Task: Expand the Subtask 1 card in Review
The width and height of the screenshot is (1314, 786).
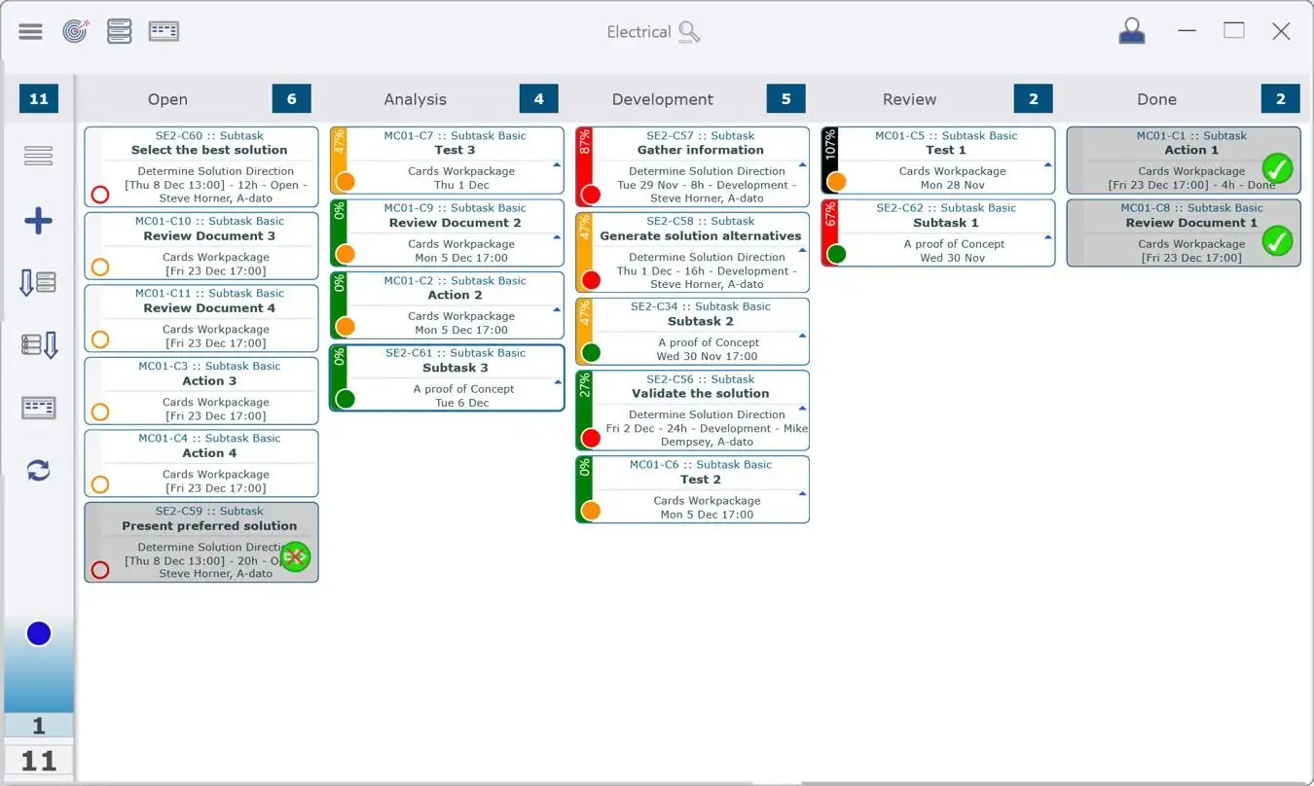Action: [1047, 236]
